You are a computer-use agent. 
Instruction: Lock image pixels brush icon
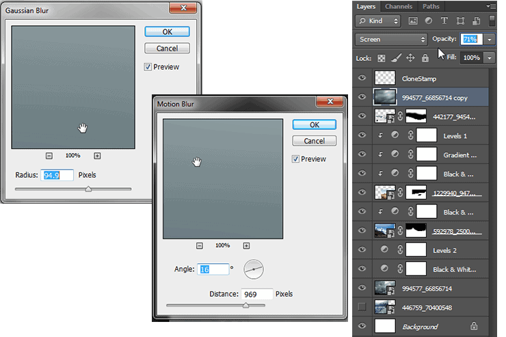tap(396, 58)
